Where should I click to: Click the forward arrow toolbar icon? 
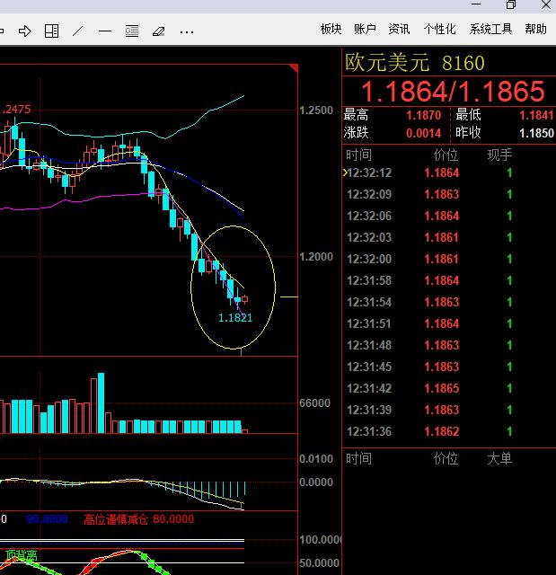(25, 31)
